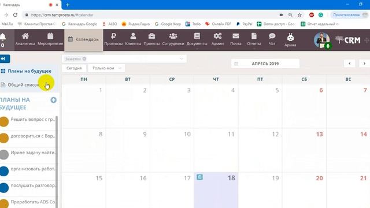Open plan 'договориться с Вор..'
The width and height of the screenshot is (370, 208).
pos(33,136)
